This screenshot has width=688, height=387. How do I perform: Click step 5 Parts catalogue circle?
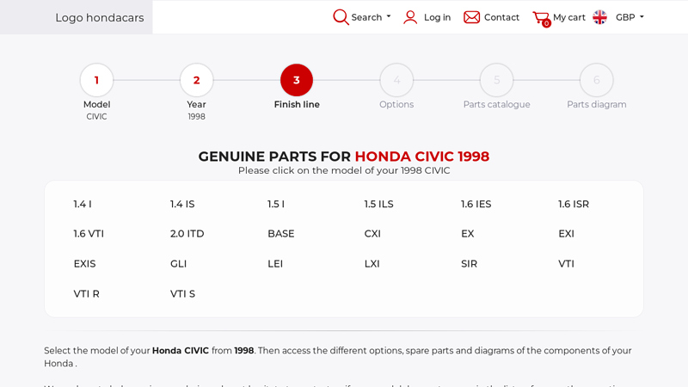click(497, 80)
